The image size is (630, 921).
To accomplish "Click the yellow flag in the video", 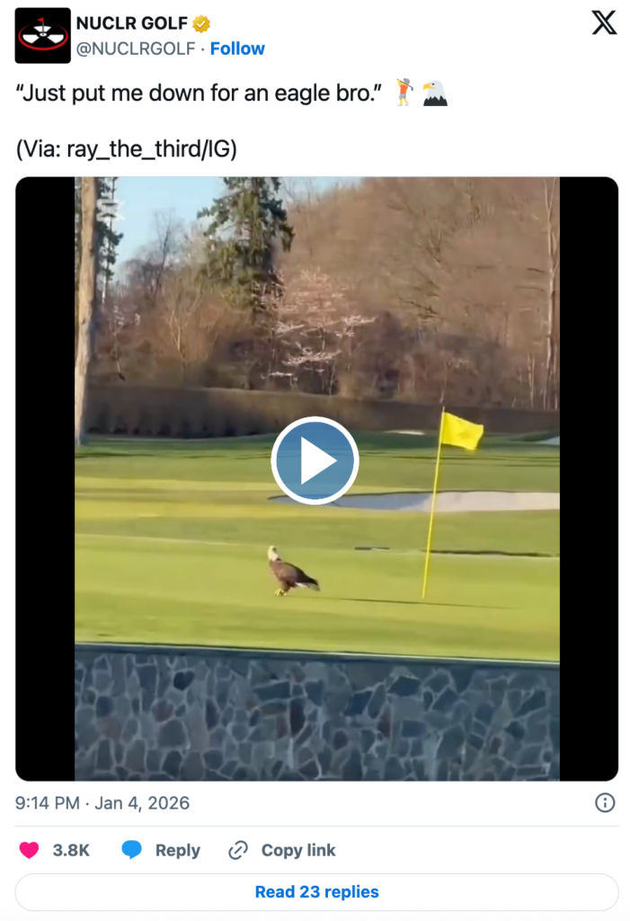I will [x=462, y=431].
